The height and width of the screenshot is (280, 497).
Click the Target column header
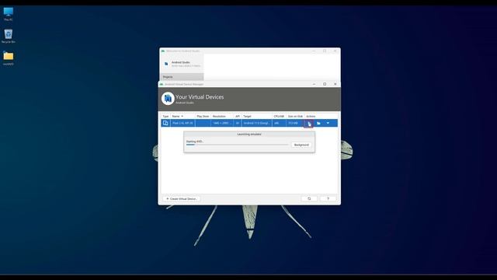pos(257,117)
